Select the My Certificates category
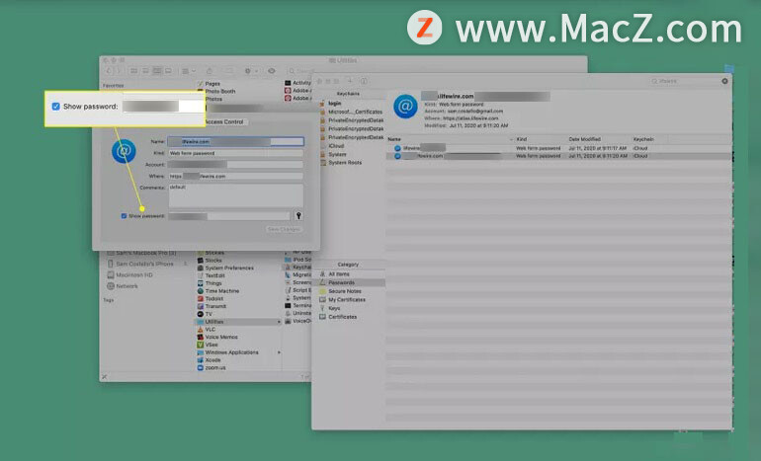Image resolution: width=761 pixels, height=461 pixels. click(x=347, y=300)
